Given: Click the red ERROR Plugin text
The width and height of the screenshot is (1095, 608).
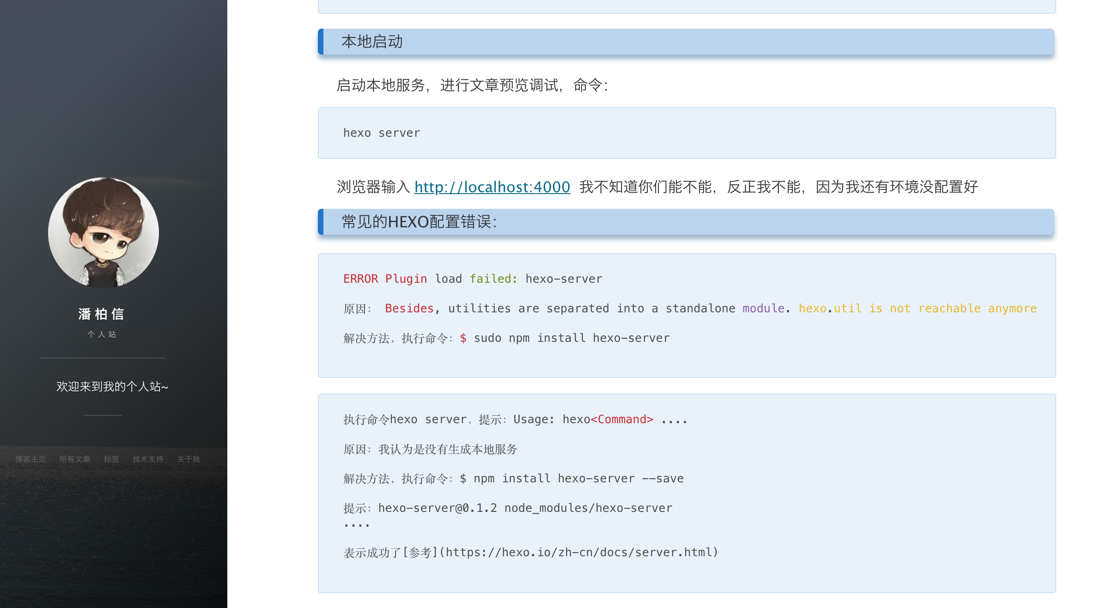Looking at the screenshot, I should [x=385, y=279].
